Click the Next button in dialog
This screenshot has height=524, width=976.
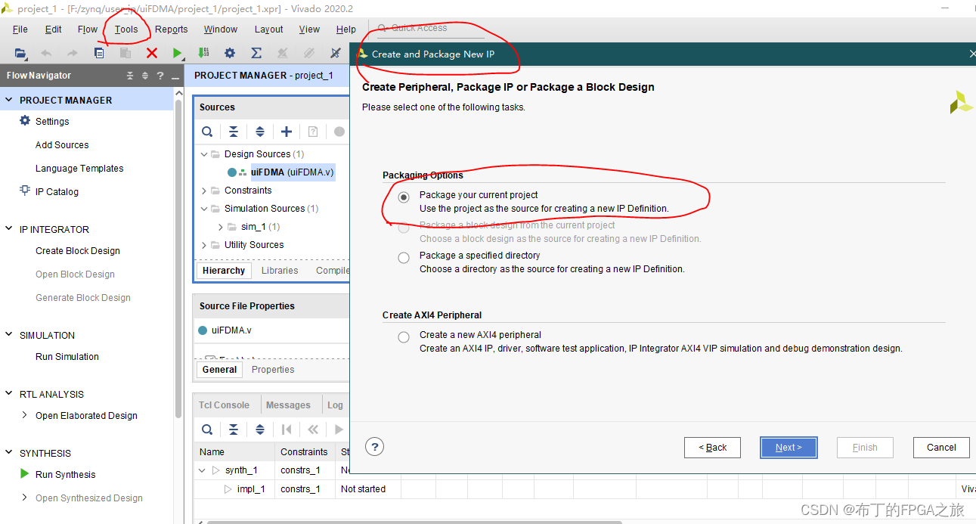click(x=789, y=448)
